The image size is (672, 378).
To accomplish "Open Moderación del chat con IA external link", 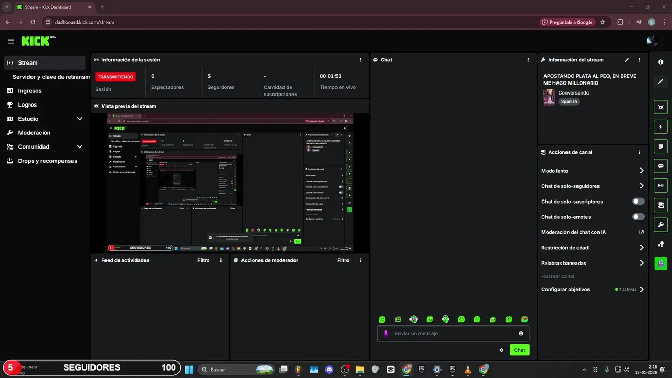I will tap(642, 232).
